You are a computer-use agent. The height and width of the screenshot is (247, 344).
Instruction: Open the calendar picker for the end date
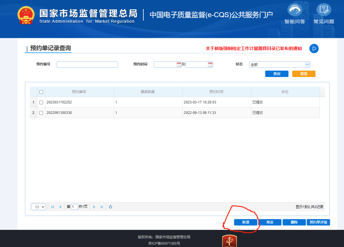click(x=210, y=64)
